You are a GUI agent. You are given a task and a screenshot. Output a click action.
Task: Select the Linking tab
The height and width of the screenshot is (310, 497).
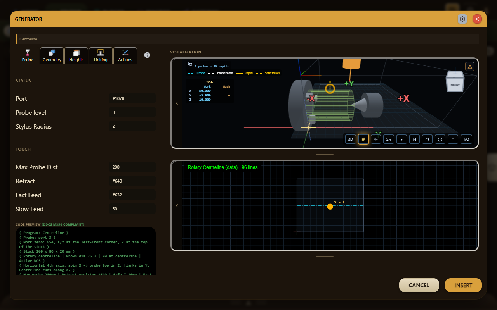pyautogui.click(x=101, y=55)
